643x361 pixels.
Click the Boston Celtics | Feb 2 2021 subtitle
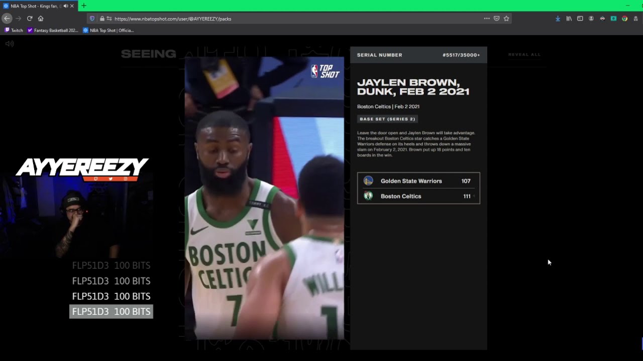[x=388, y=106]
